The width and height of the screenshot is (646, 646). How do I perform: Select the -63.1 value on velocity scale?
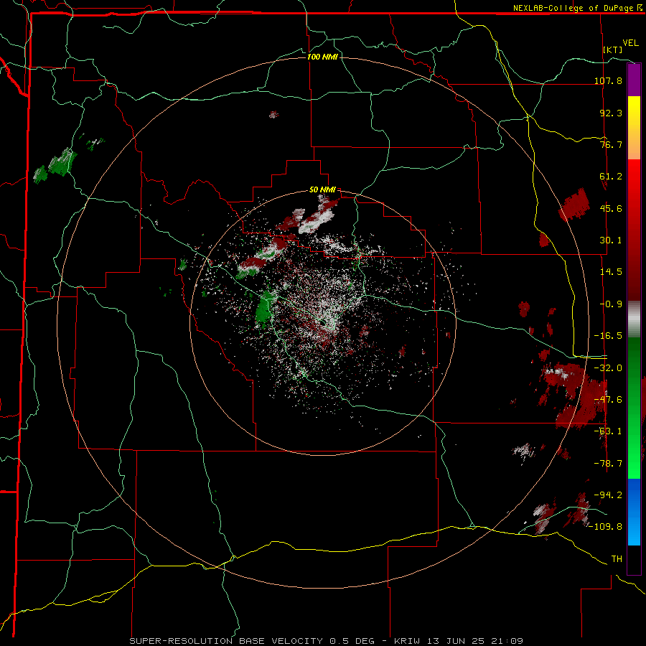[608, 431]
